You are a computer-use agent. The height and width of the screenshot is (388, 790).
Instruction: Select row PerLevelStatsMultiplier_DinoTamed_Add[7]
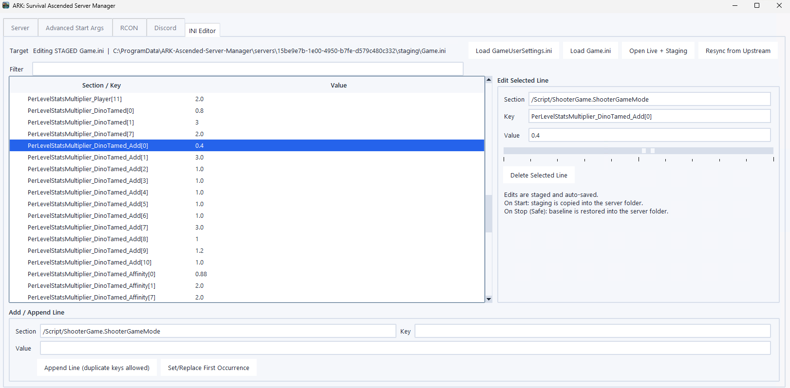click(x=247, y=227)
